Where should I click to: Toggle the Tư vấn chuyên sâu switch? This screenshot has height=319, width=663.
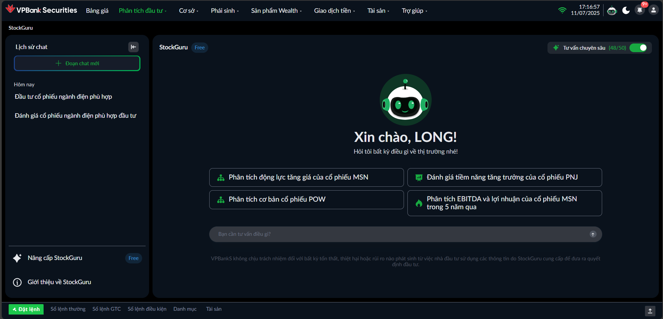click(638, 48)
